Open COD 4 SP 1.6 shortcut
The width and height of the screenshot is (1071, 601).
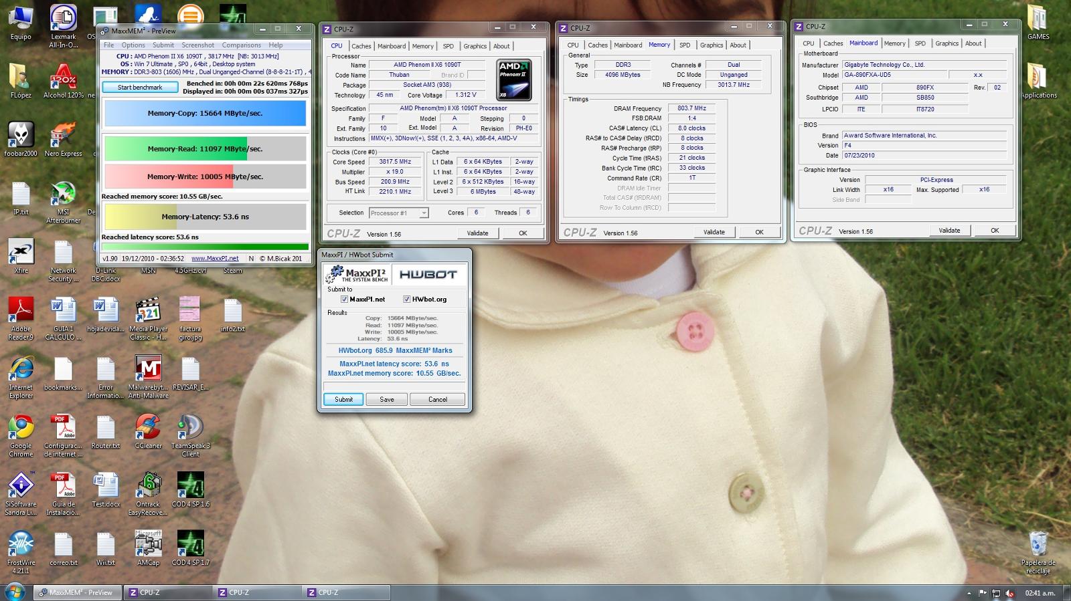[190, 491]
